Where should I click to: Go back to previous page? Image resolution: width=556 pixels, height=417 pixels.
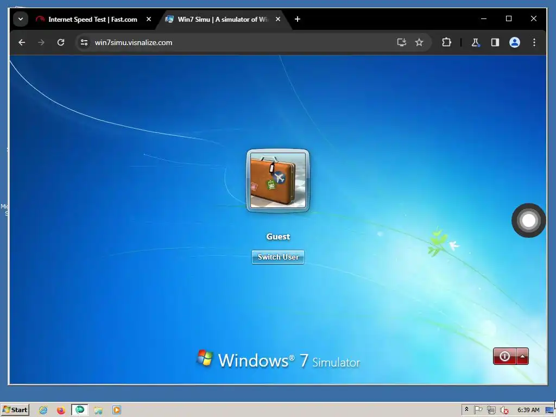tap(22, 42)
